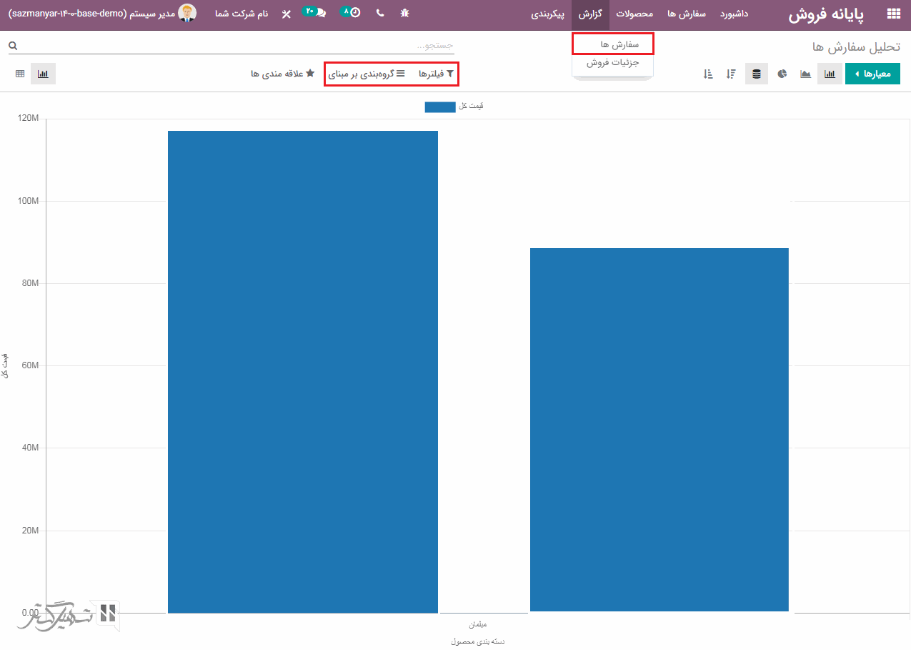Expand the معیارها measures dropdown

click(x=872, y=74)
